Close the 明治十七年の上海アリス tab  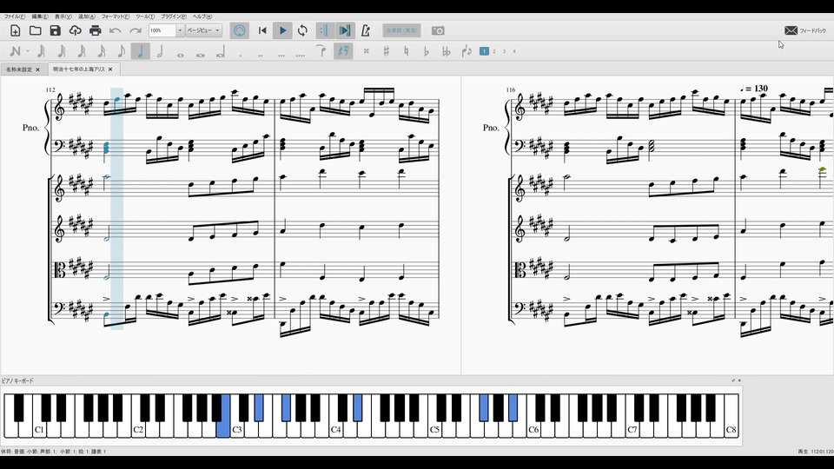click(x=110, y=69)
